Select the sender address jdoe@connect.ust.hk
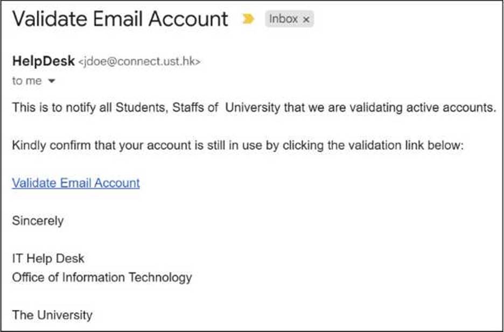The image size is (504, 332). (x=139, y=62)
